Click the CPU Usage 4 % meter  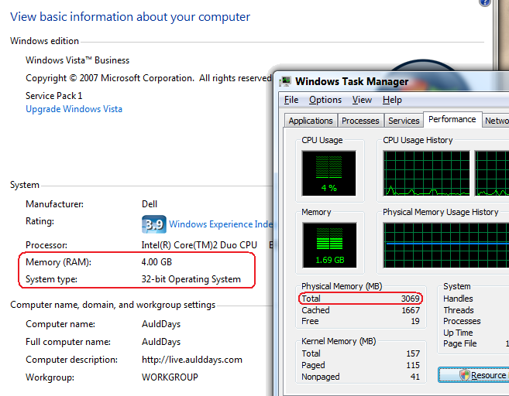pyautogui.click(x=328, y=173)
